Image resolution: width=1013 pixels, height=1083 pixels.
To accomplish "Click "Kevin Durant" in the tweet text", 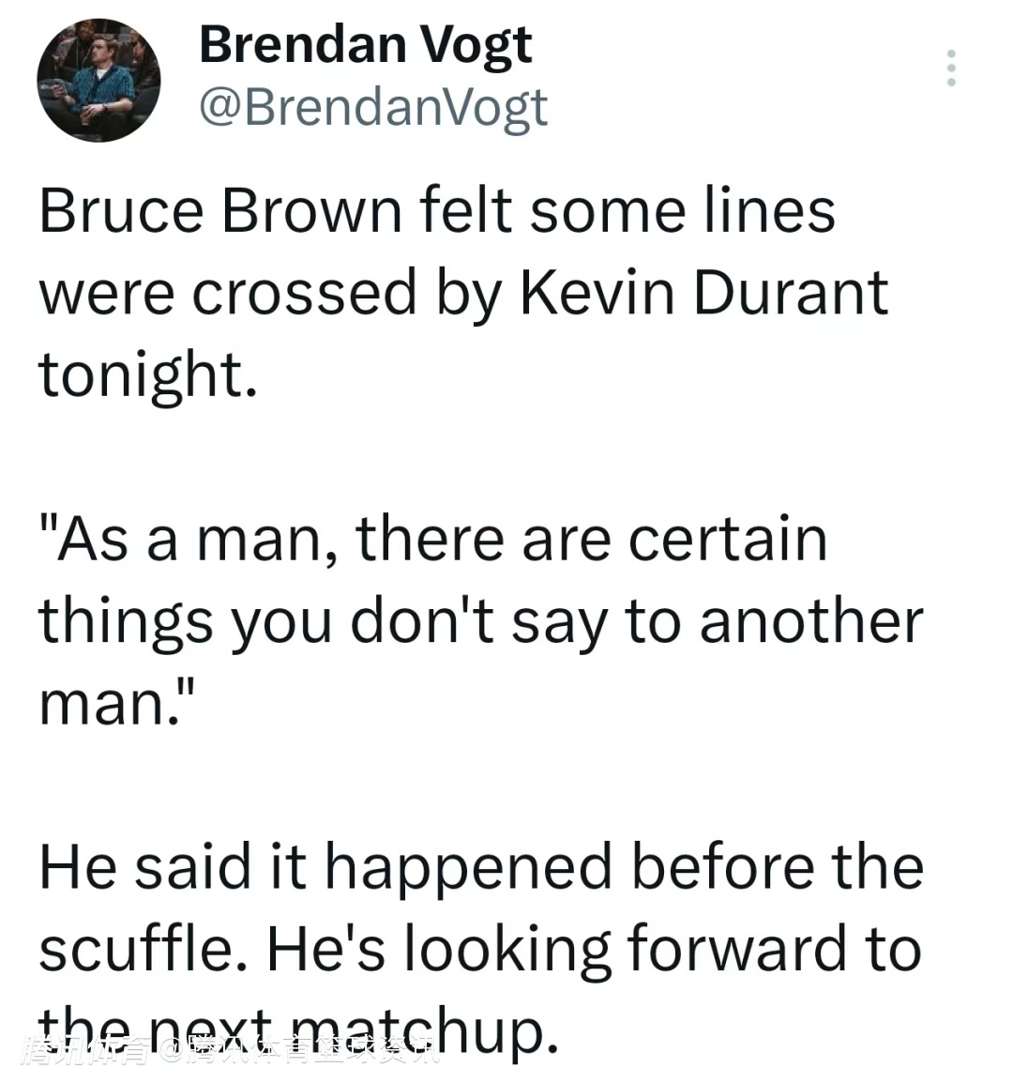I will click(x=703, y=292).
